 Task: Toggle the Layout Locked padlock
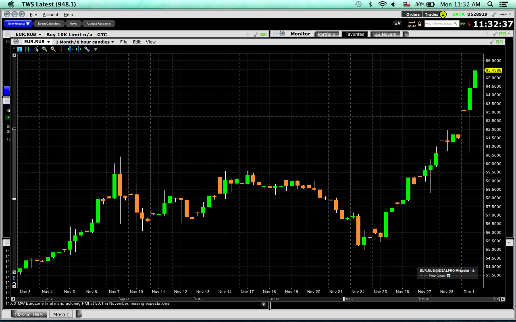click(x=420, y=24)
